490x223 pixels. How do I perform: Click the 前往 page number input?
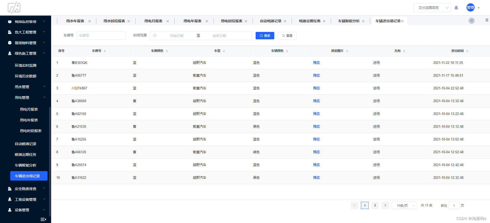[x=454, y=205]
